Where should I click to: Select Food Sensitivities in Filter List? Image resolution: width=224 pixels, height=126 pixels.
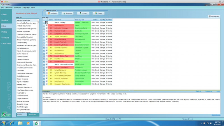(27, 96)
